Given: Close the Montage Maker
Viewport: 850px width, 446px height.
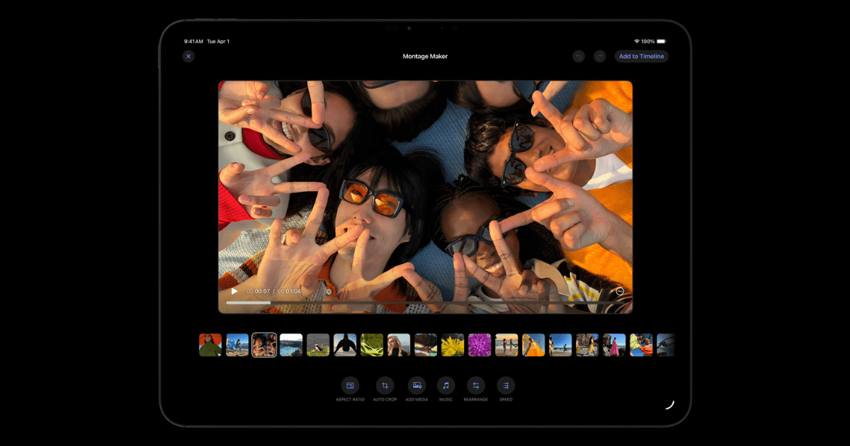Looking at the screenshot, I should click(x=188, y=57).
